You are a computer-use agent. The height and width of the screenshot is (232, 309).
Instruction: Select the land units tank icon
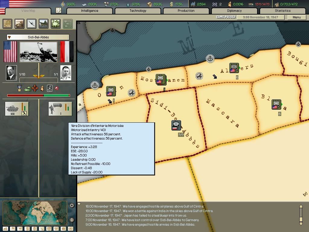tap(20, 24)
